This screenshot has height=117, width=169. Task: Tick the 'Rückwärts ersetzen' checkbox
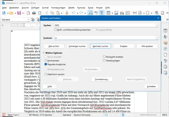tap(104, 57)
